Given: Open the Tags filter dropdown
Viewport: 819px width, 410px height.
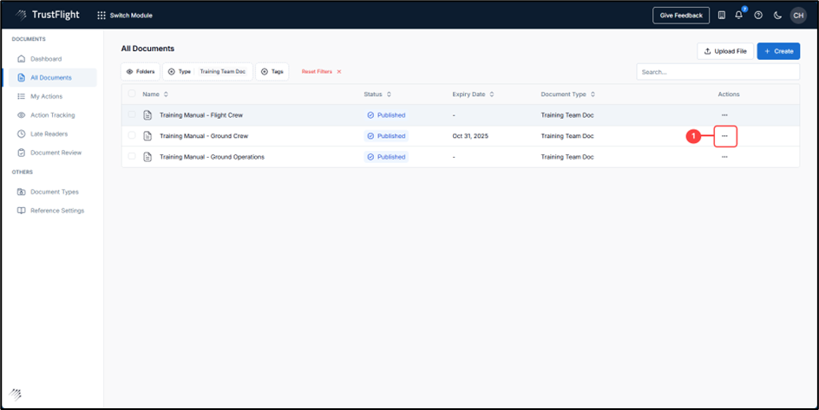Looking at the screenshot, I should point(272,72).
